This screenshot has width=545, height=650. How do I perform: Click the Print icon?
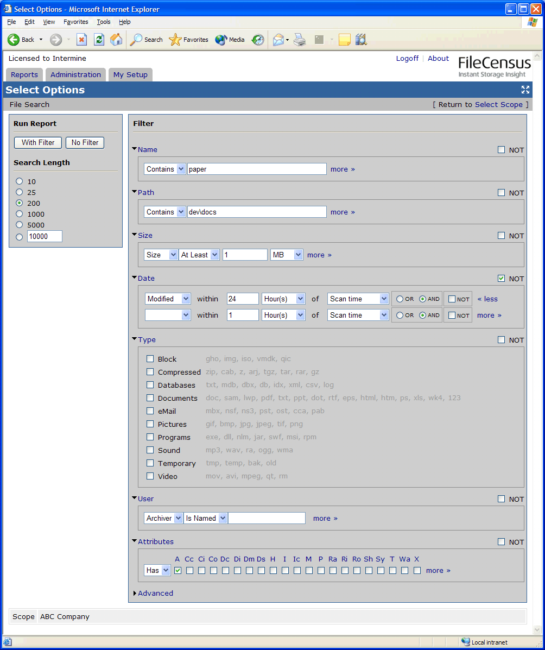pos(300,40)
